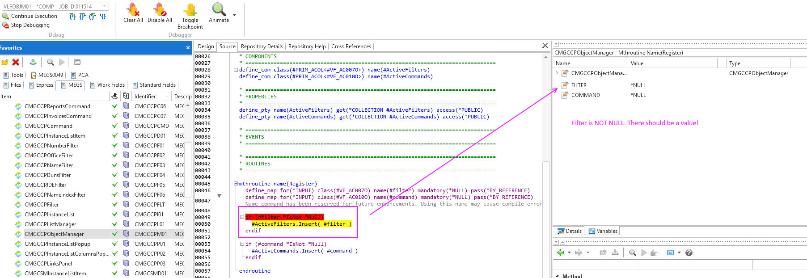The height and width of the screenshot is (278, 807).
Task: Switch to the Standard Fields tab
Action: [154, 85]
